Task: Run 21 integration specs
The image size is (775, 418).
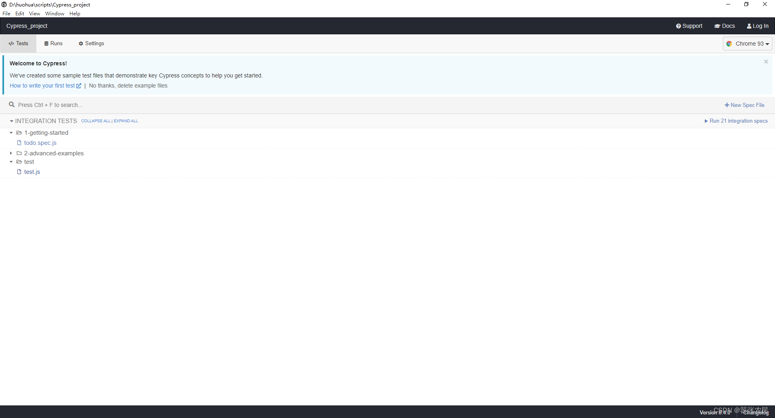Action: [x=736, y=121]
